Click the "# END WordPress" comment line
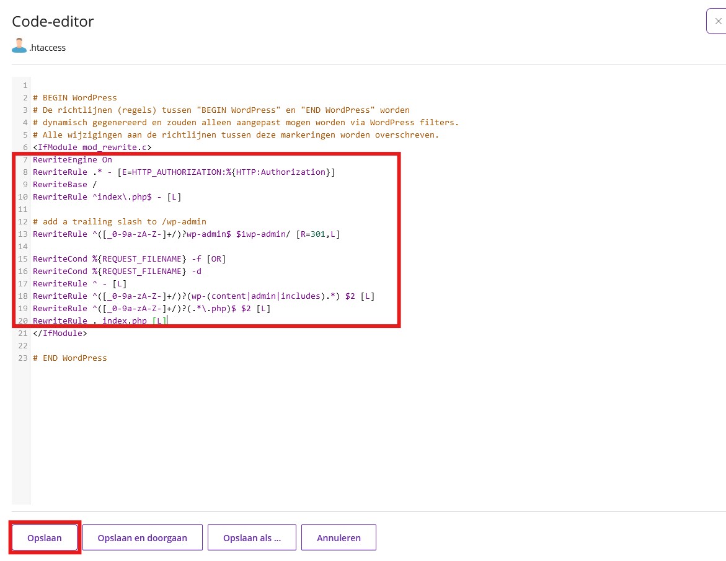 70,358
